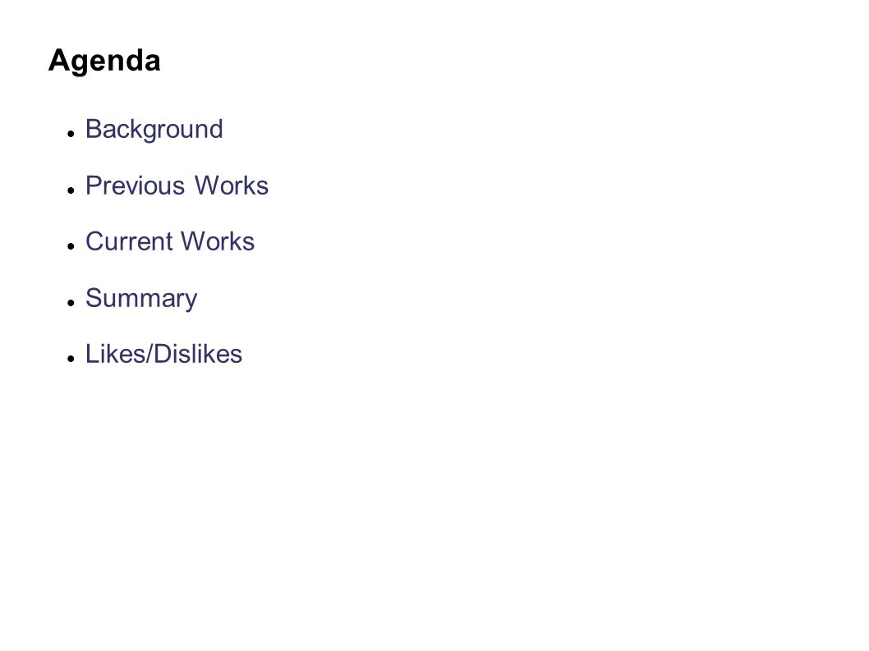
Task: Click the bullet dot before Background
Action: pos(71,134)
